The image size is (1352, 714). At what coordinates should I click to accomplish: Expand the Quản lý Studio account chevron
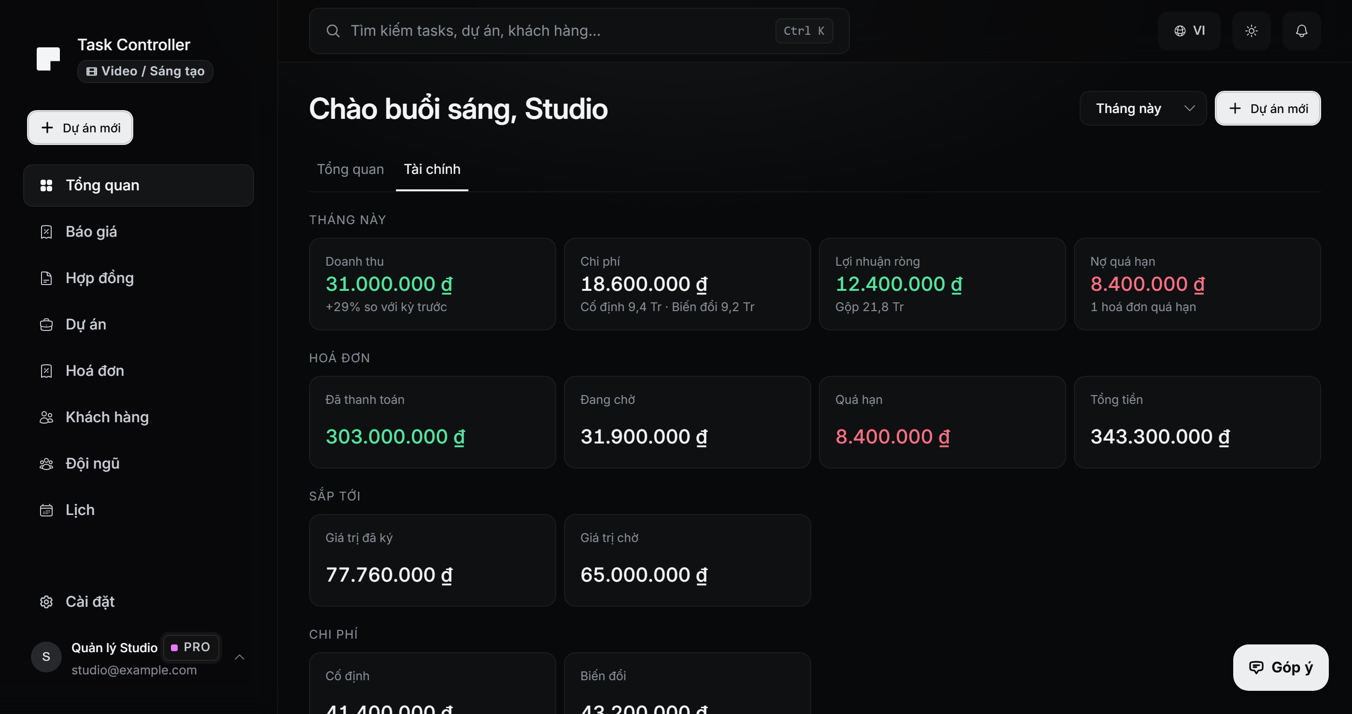(239, 657)
